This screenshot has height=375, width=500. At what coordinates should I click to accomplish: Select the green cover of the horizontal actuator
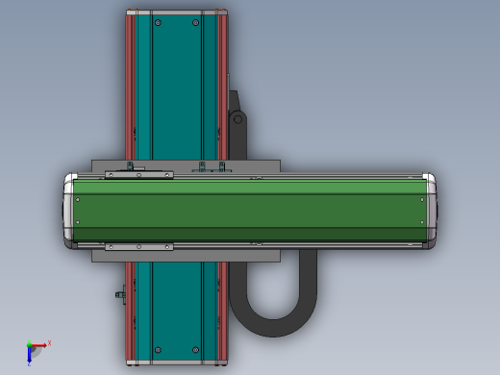tap(250, 211)
